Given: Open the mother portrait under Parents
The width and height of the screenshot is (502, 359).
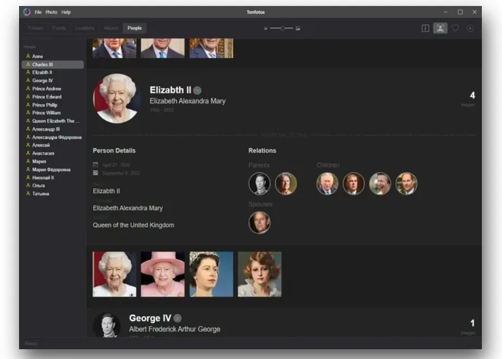Looking at the screenshot, I should [x=286, y=184].
